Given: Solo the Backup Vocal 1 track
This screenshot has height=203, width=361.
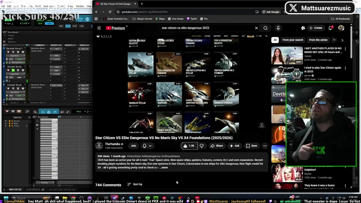Looking at the screenshot, I should 18,52.
